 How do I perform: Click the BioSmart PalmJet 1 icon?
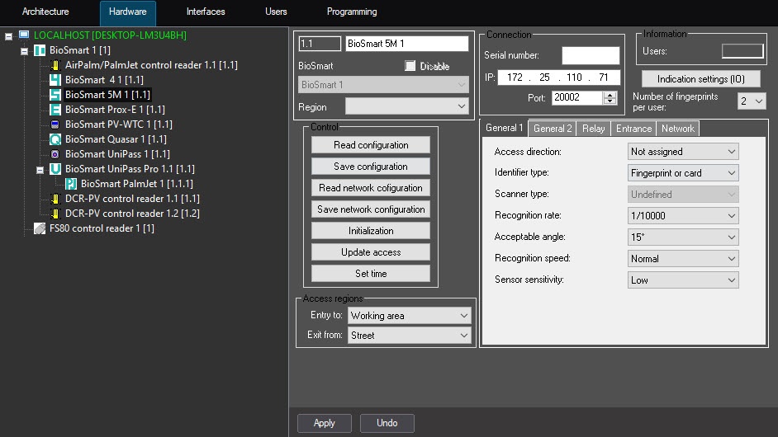[x=71, y=184]
